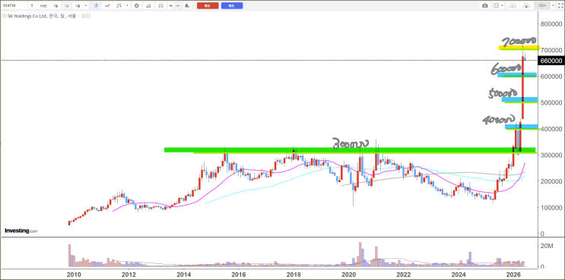Viewport: 565px width, 280px height.
Task: Click the tall 2020 volume bar
Action: coord(360,254)
